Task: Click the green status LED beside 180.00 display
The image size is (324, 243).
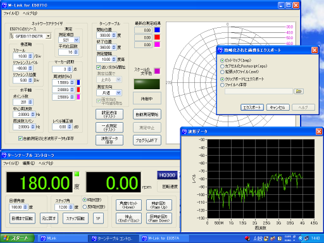Action: 77,174
